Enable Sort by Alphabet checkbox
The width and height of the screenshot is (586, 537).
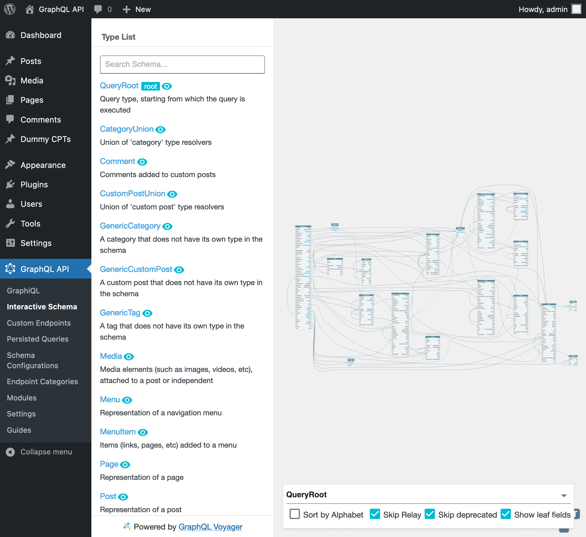(294, 514)
